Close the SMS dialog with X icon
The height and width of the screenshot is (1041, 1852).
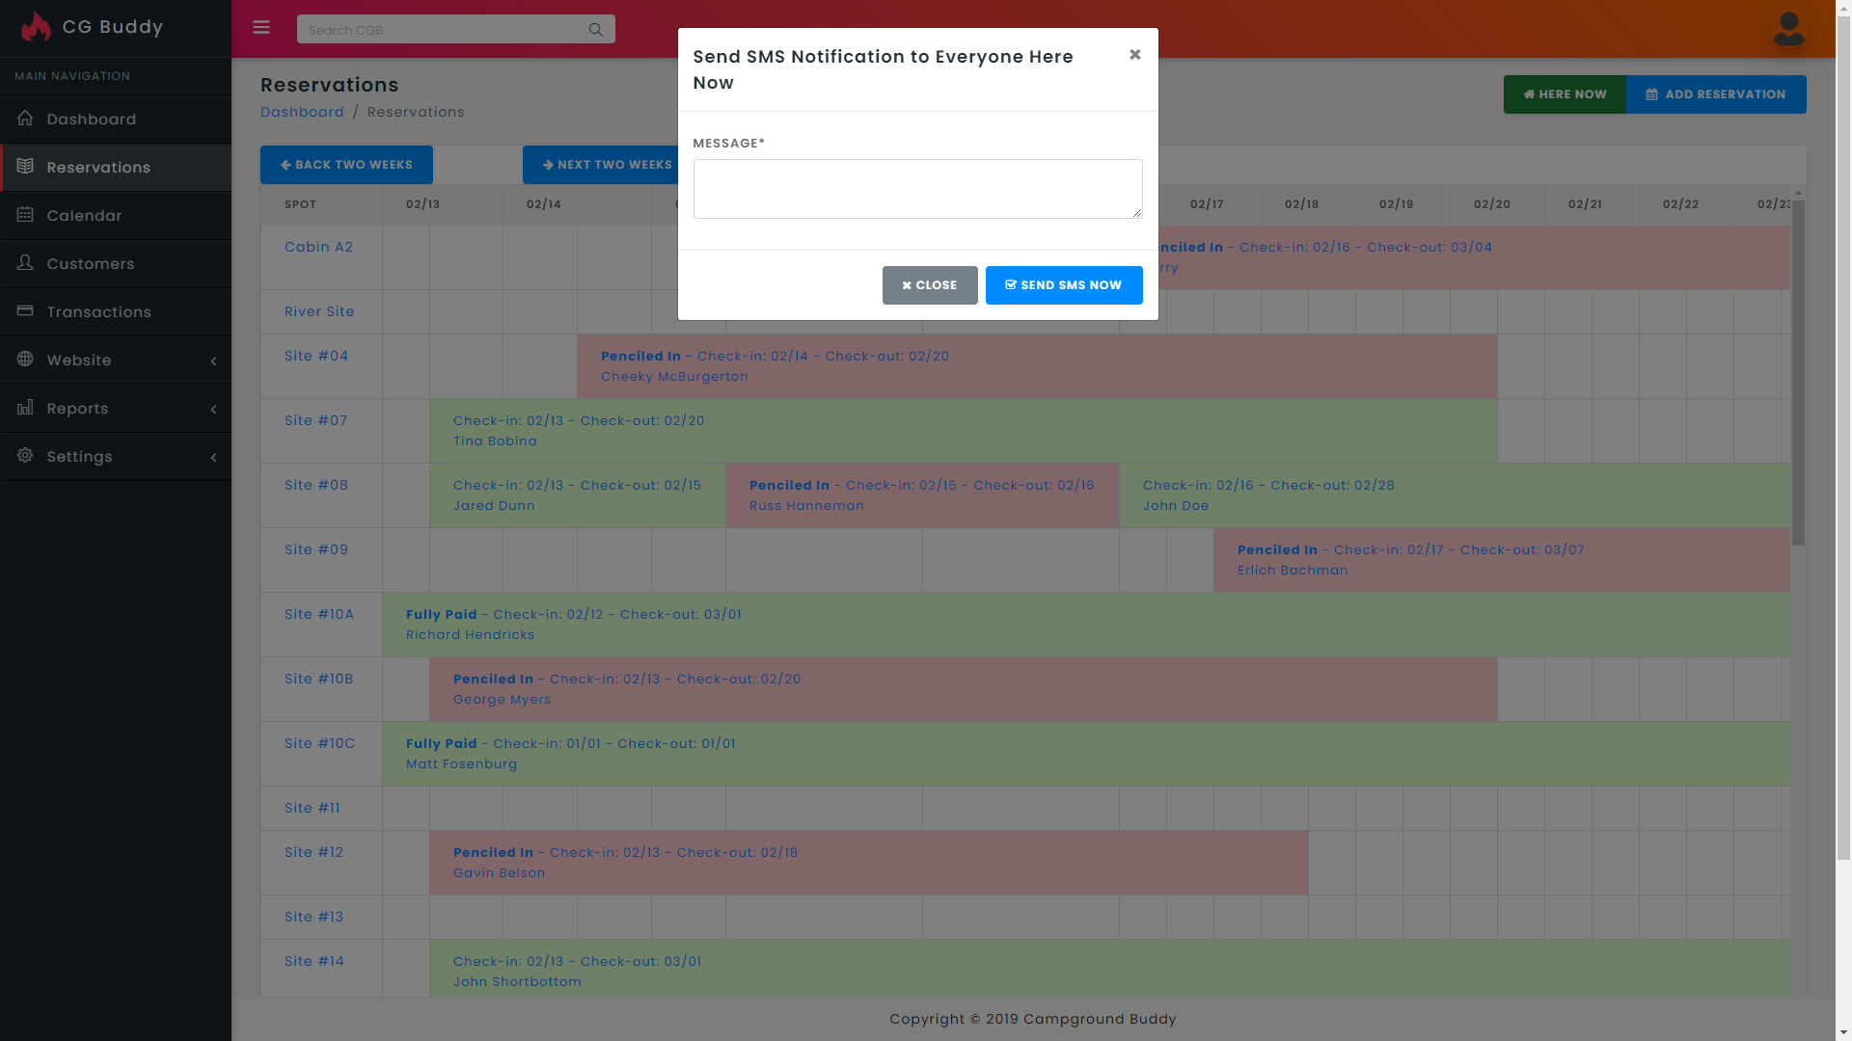[1135, 55]
